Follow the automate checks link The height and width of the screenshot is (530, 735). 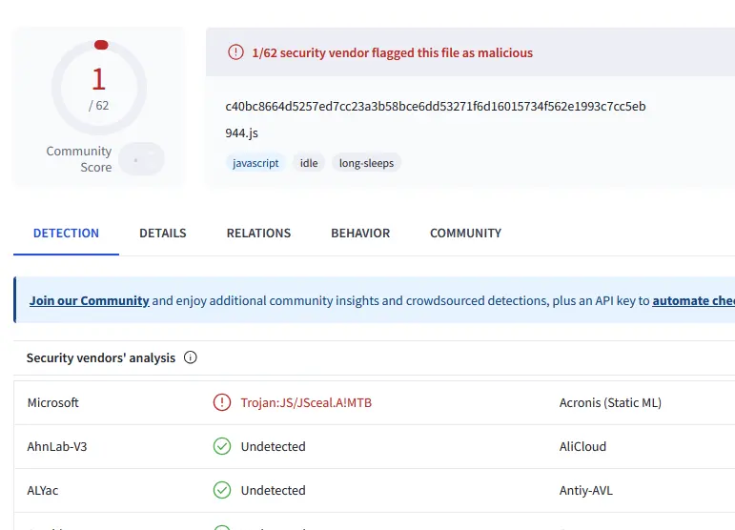click(693, 300)
